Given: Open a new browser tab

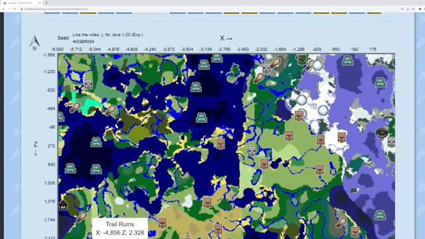Looking at the screenshot, I should click(46, 3).
